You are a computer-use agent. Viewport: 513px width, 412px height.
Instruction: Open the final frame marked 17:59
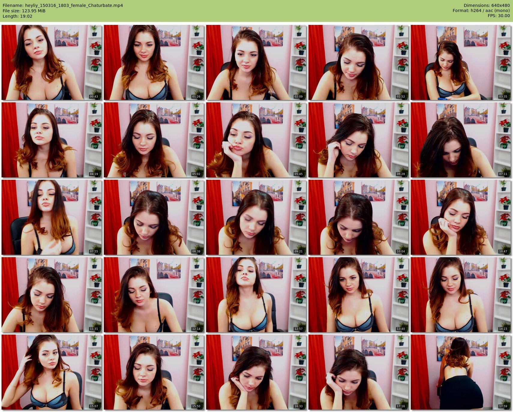click(x=461, y=372)
